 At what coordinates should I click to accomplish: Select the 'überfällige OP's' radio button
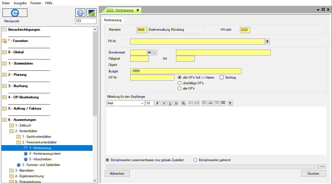pyautogui.click(x=179, y=83)
